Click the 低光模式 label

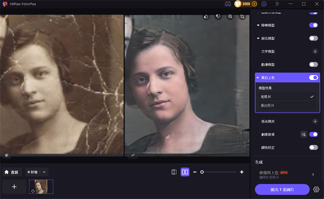click(x=268, y=121)
